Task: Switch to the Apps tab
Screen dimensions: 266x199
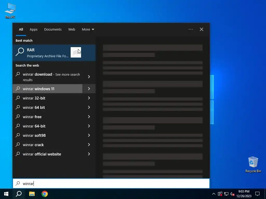Action: coord(34,30)
